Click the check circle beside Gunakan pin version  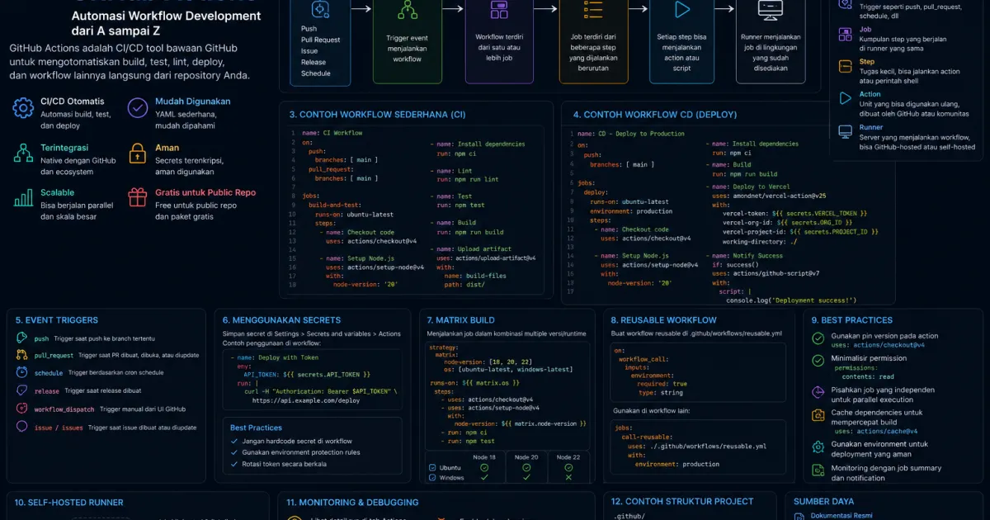pos(818,338)
